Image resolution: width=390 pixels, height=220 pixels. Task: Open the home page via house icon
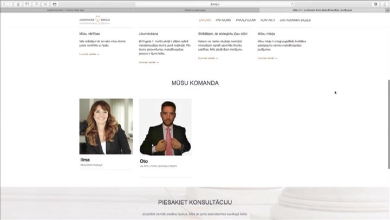[18, 4]
